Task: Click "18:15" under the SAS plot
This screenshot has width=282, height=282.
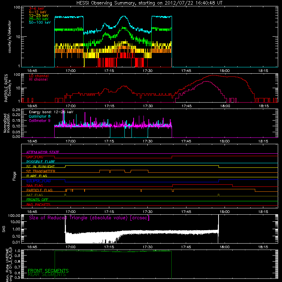Action: pyautogui.click(x=263, y=247)
